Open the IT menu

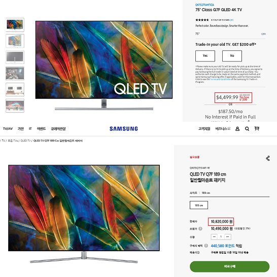(x=30, y=129)
